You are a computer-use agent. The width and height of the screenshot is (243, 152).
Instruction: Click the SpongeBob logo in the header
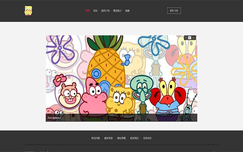click(x=28, y=11)
